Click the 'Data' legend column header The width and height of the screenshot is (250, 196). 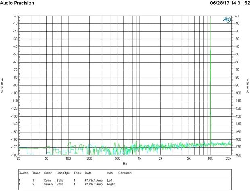[x=88, y=173]
